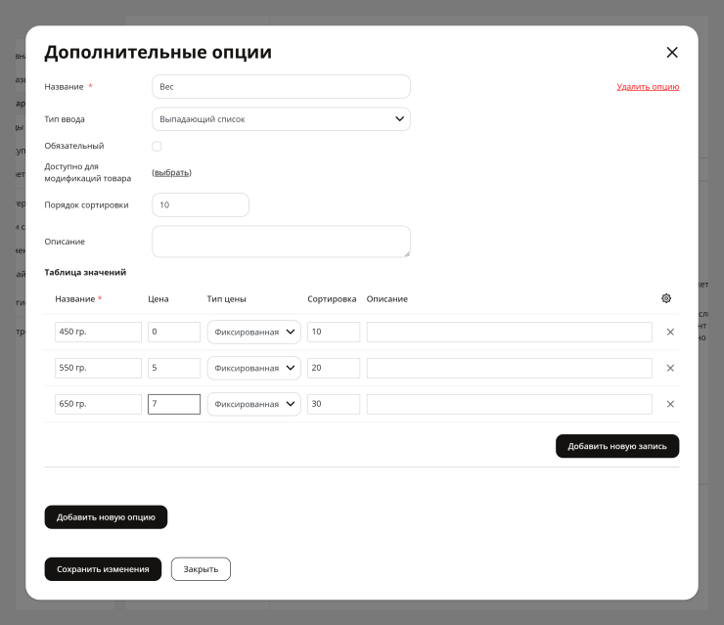The height and width of the screenshot is (625, 724).
Task: Expand price type for 550 гр. row
Action: 254,368
